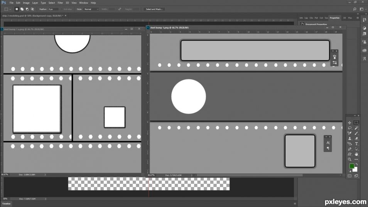Open the Layer menu
368x207 pixels.
[x=35, y=3]
